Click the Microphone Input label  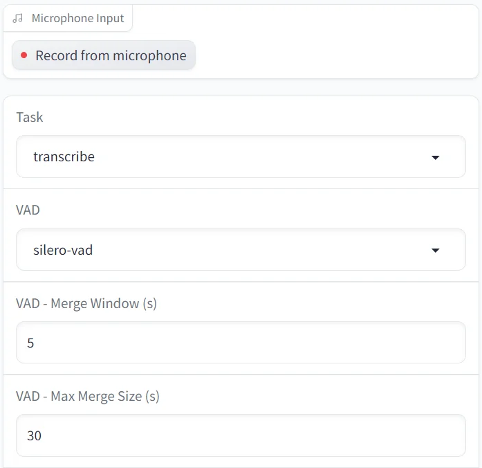tap(77, 19)
